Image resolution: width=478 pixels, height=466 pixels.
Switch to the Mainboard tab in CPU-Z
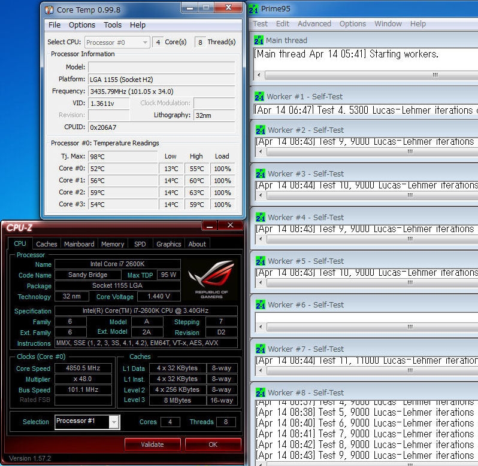[x=79, y=244]
